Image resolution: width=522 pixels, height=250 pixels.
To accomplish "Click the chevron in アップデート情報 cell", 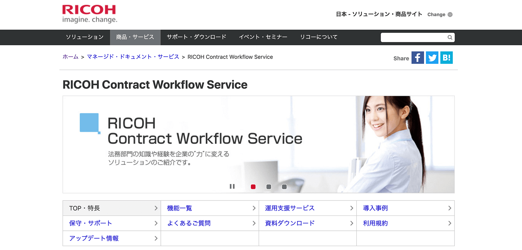I will (156, 238).
